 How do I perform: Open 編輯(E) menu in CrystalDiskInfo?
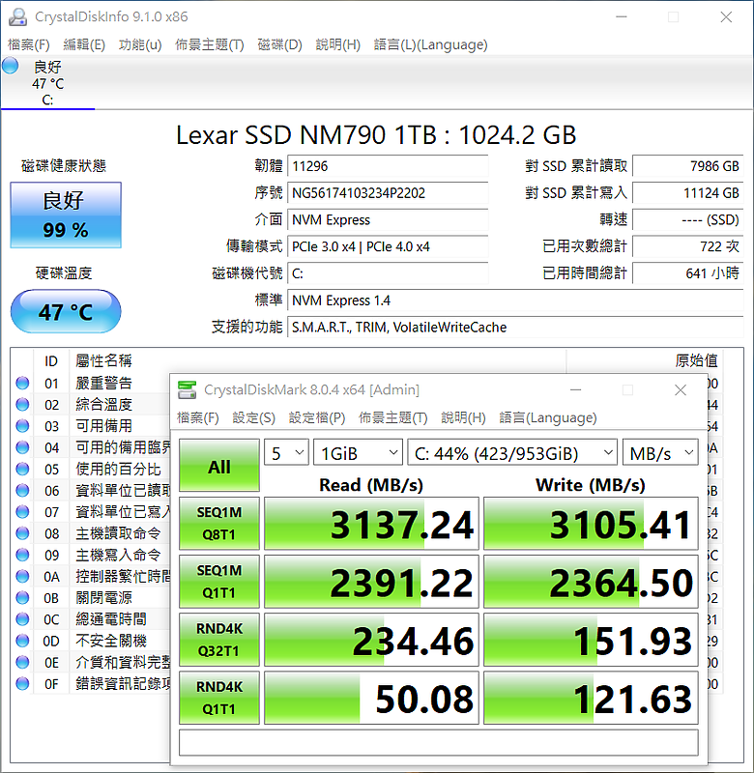tap(84, 44)
